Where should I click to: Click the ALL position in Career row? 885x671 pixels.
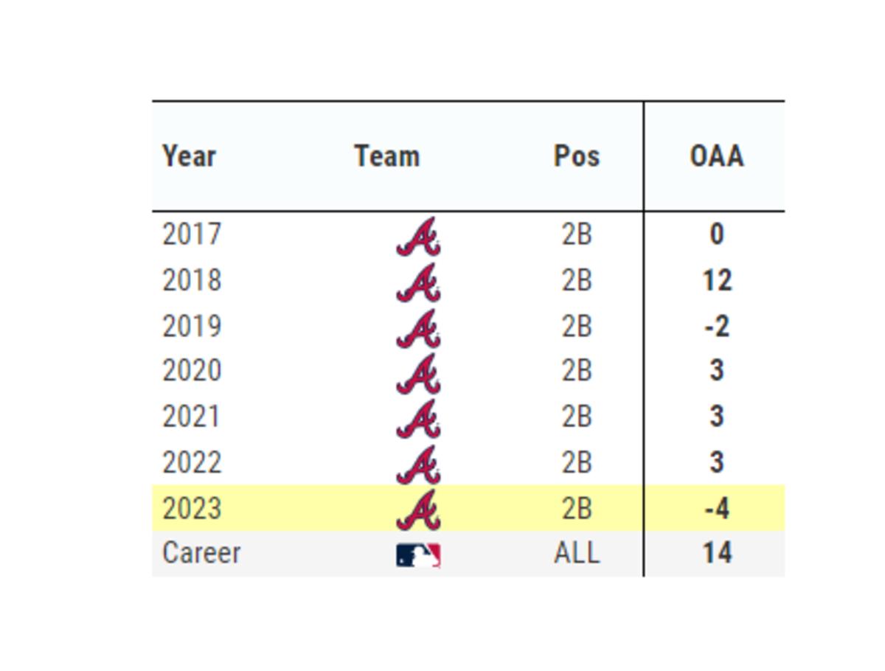[x=577, y=553]
